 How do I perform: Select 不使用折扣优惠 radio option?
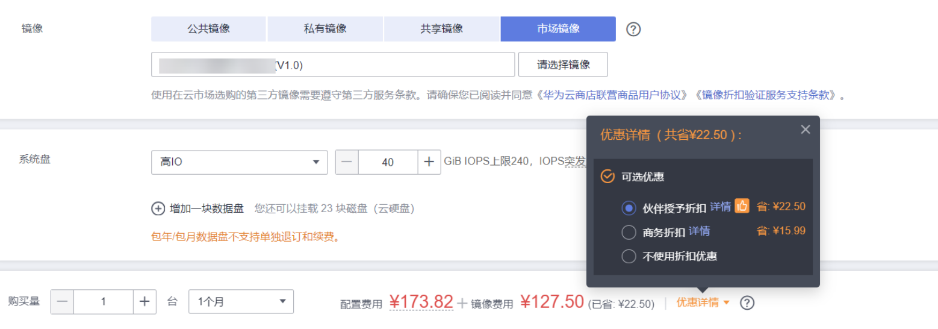coord(629,256)
